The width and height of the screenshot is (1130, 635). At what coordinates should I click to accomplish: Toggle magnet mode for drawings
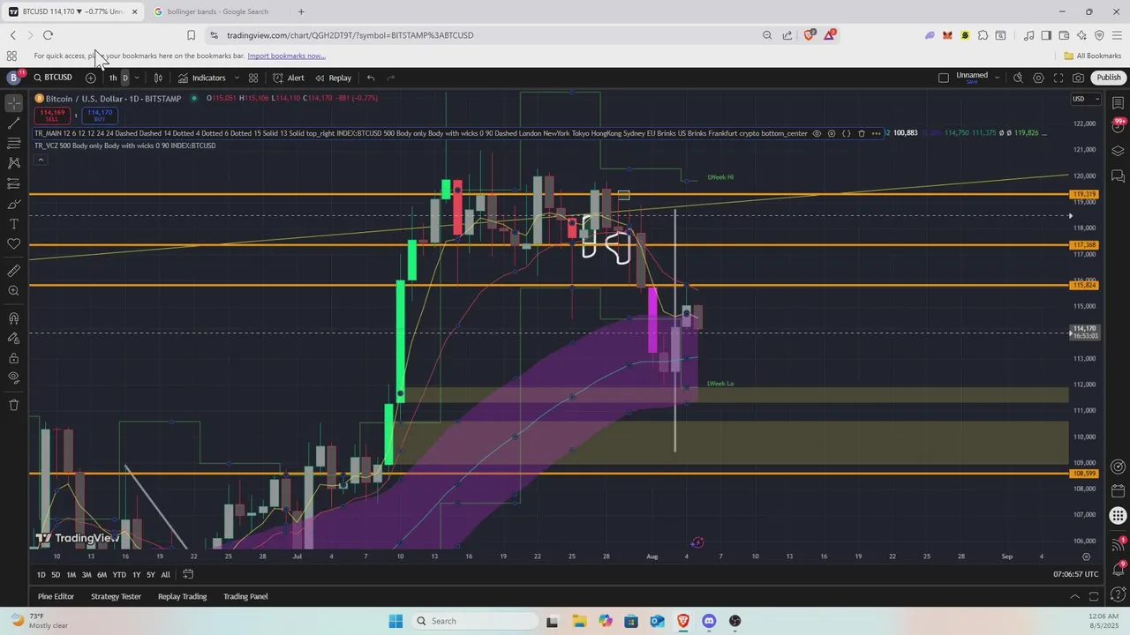(x=13, y=318)
